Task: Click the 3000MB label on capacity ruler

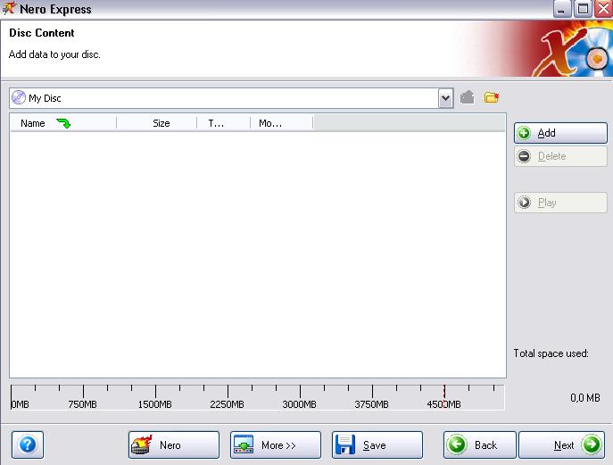Action: tap(299, 404)
